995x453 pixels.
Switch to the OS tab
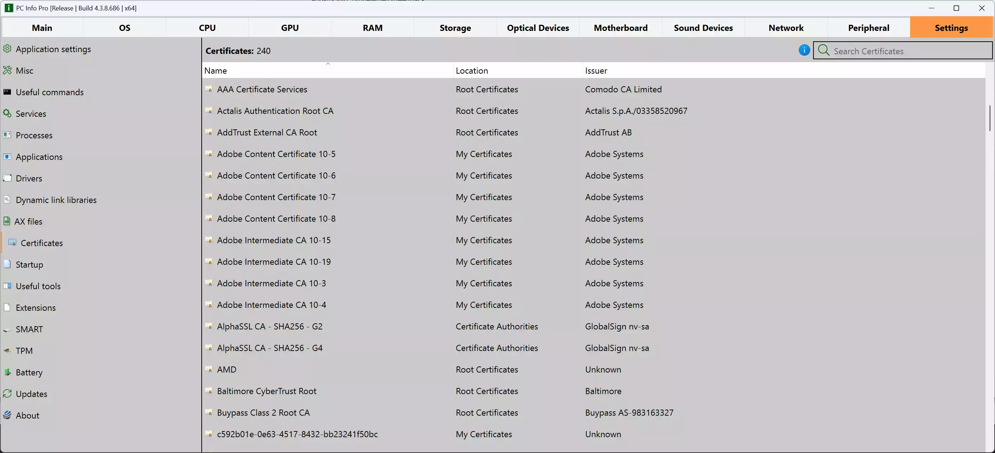(125, 27)
